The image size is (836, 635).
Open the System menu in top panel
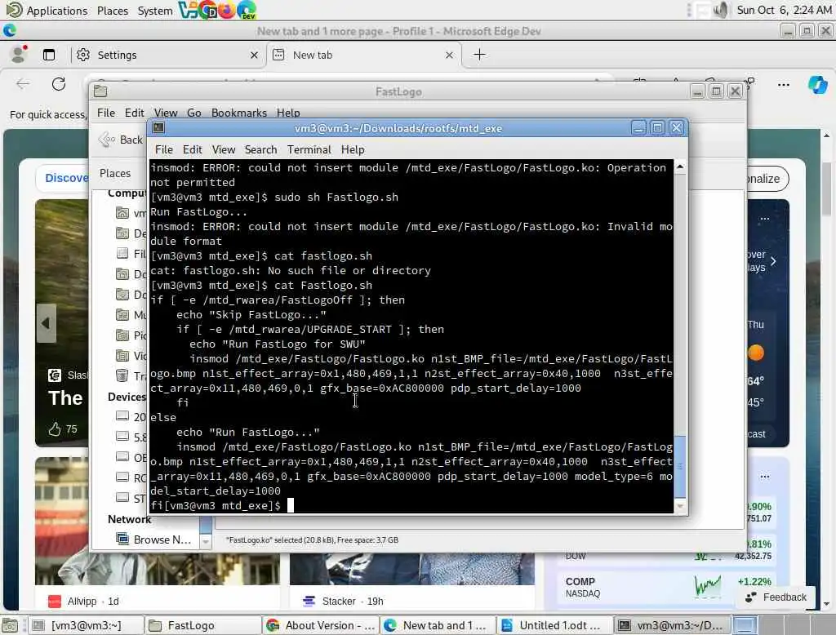pyautogui.click(x=154, y=11)
